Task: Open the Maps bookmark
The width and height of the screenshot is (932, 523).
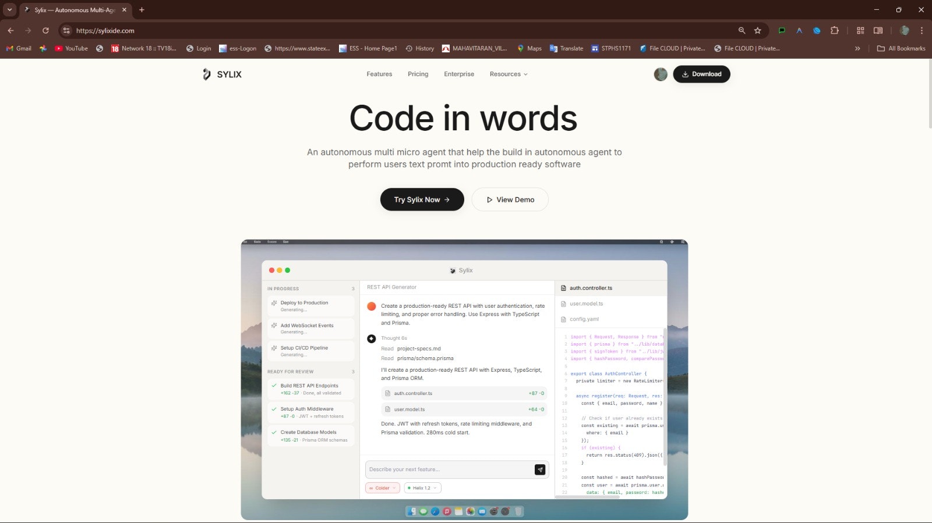Action: pos(529,48)
